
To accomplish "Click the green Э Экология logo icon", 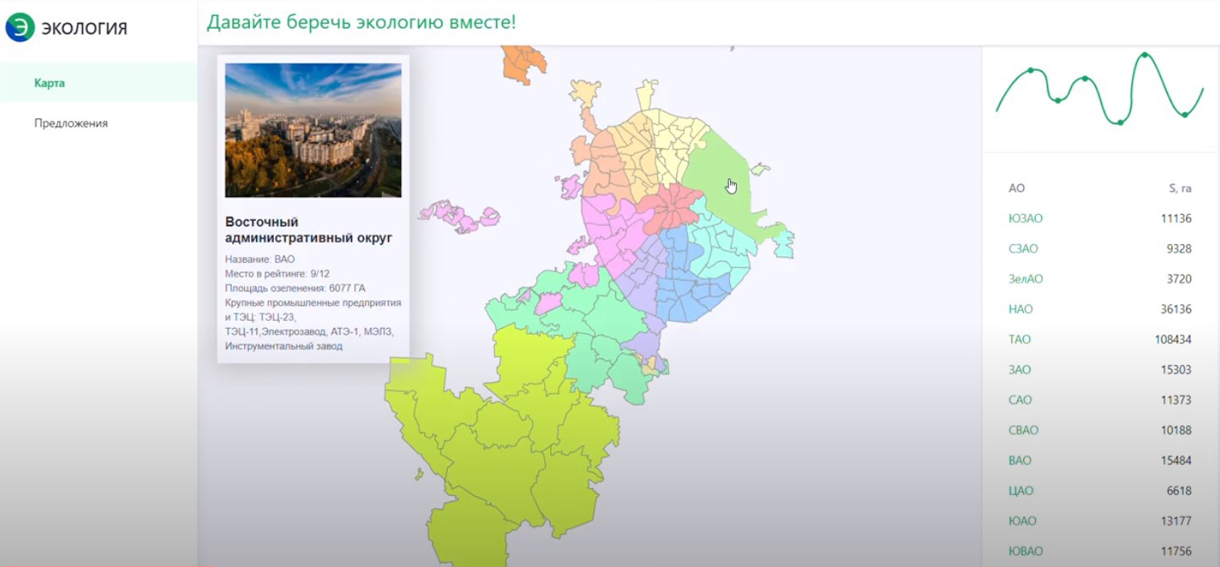I will [x=20, y=27].
